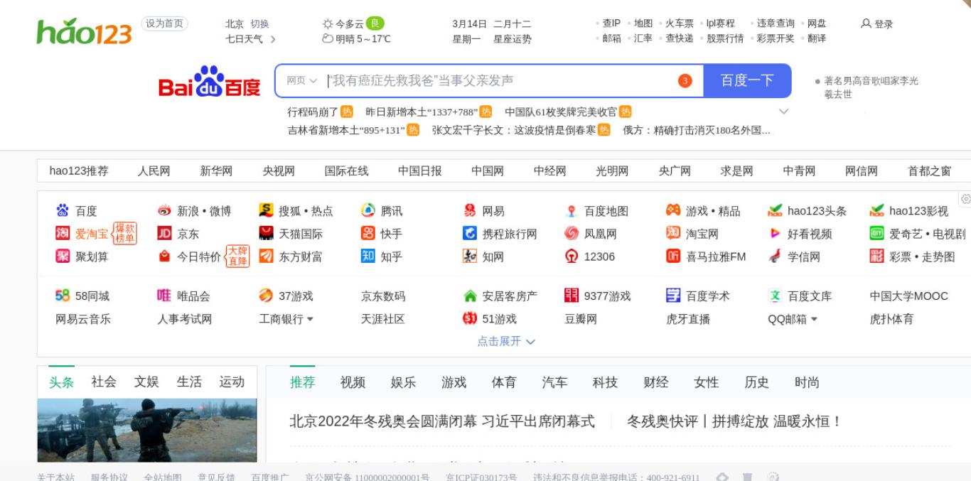Screen dimensions: 971x481
Task: Click the hao123 logo
Action: pos(84,31)
